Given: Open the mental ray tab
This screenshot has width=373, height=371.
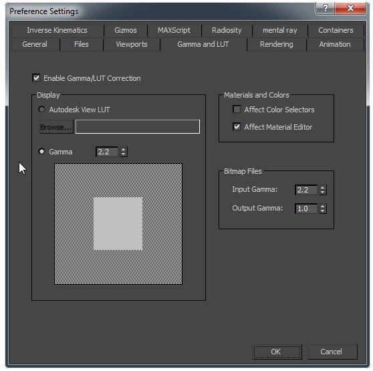Looking at the screenshot, I should click(279, 30).
